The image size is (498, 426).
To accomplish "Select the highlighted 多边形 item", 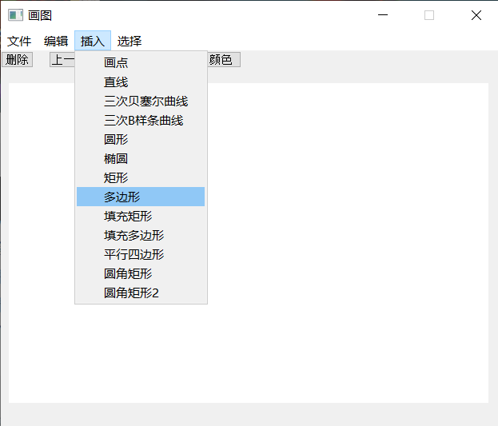I will [141, 197].
